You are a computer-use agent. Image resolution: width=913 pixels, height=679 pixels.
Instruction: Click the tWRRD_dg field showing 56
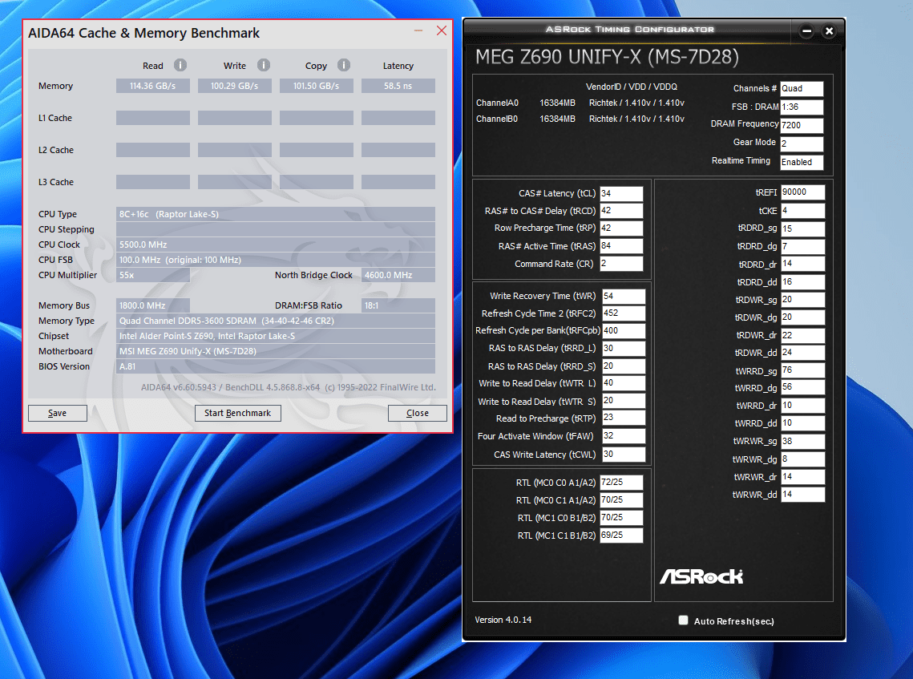point(802,387)
